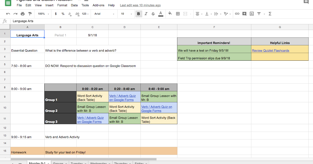Open the Format menu

pyautogui.click(x=62, y=5)
